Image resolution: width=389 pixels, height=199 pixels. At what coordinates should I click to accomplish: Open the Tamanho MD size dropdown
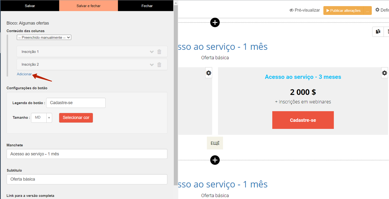41,118
